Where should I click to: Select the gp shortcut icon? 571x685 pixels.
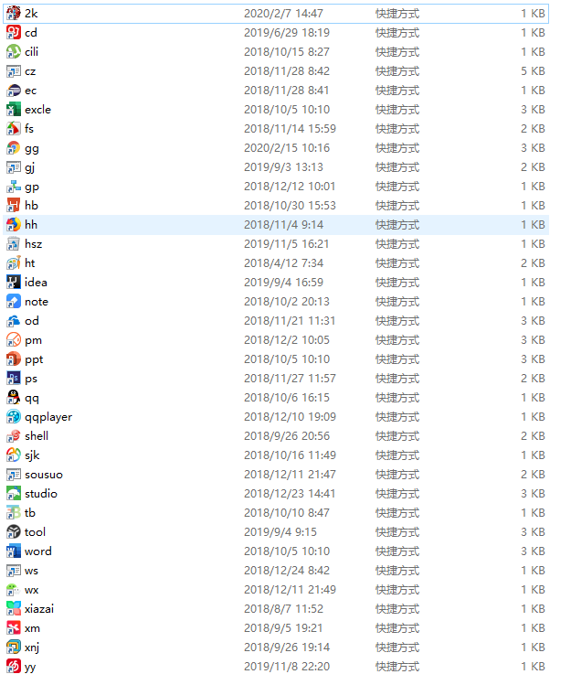click(14, 186)
